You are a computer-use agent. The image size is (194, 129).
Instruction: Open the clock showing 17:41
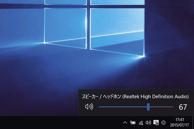(180, 120)
